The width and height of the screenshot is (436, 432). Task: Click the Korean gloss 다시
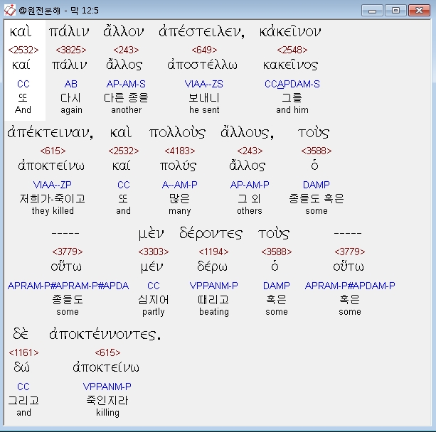(71, 98)
